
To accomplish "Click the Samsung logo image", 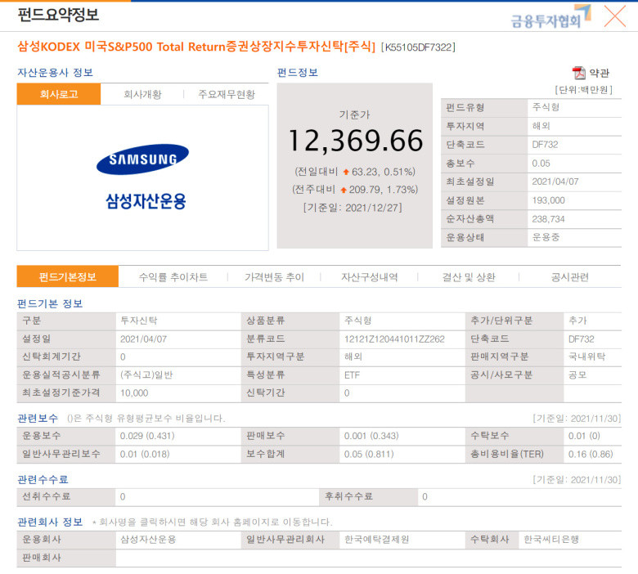I will click(143, 159).
